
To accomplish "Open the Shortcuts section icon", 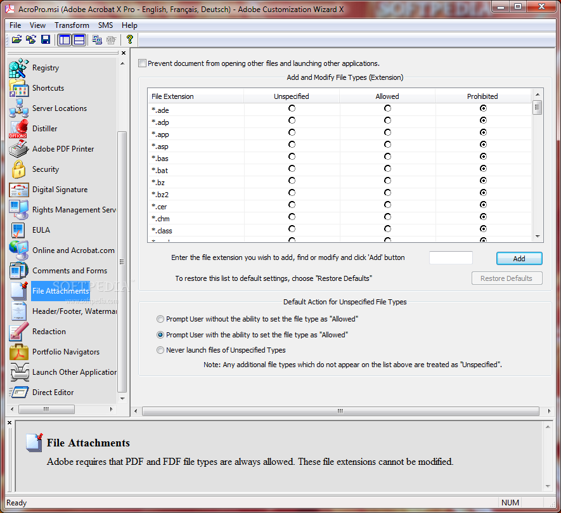I will [18, 88].
